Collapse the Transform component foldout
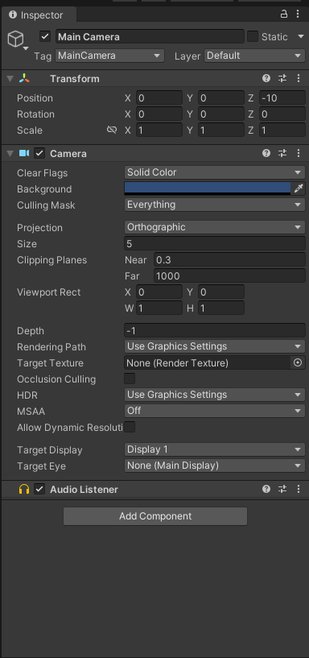Screen dimensions: 309x658 (x=10, y=78)
